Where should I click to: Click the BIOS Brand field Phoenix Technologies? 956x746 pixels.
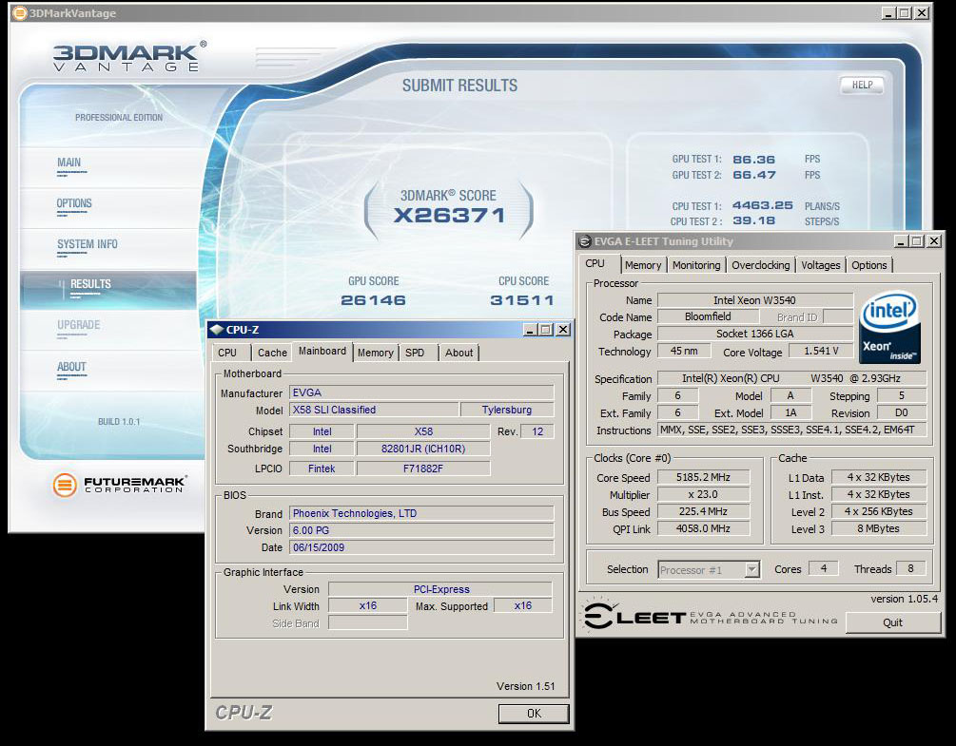421,513
